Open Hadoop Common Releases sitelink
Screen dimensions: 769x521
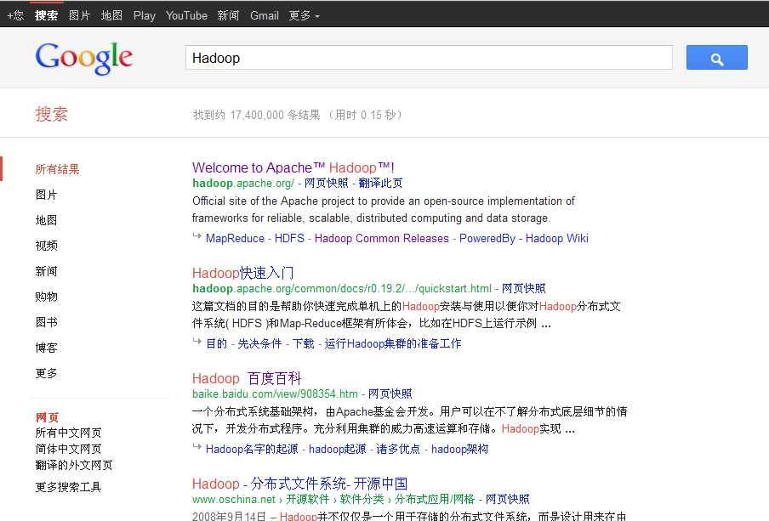point(382,238)
